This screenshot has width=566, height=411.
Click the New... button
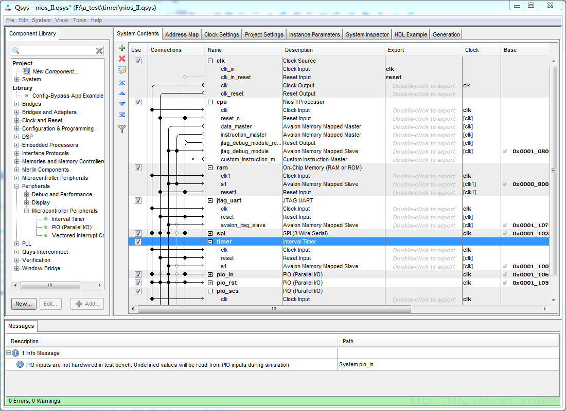click(x=24, y=304)
